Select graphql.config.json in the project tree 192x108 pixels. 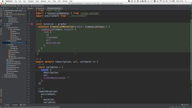[x=13, y=62]
